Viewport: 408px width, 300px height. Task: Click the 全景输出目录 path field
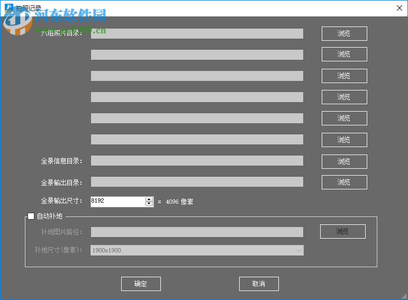click(197, 182)
